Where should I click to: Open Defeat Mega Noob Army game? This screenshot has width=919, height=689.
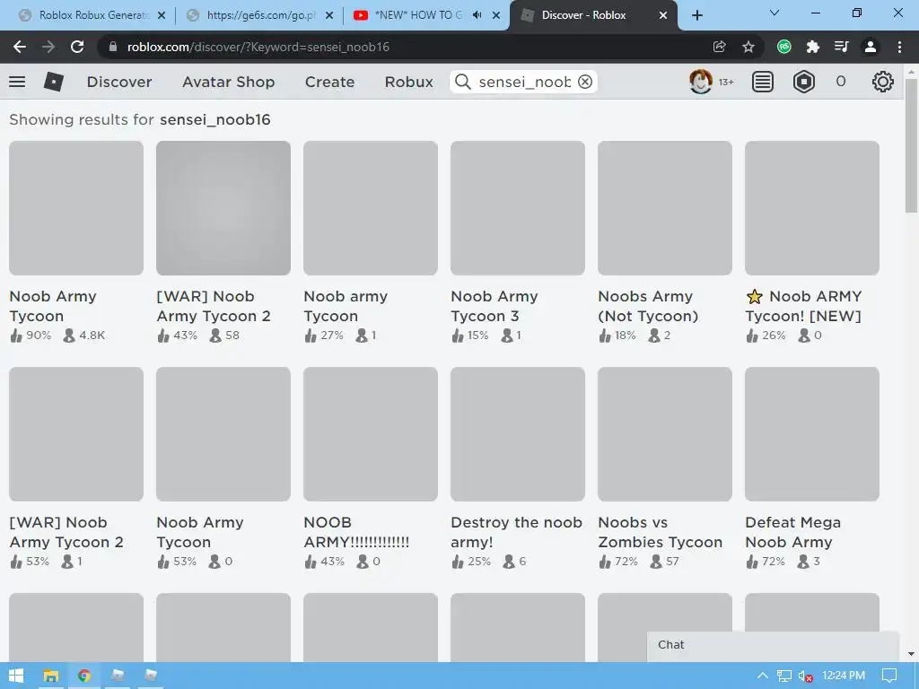pos(811,468)
